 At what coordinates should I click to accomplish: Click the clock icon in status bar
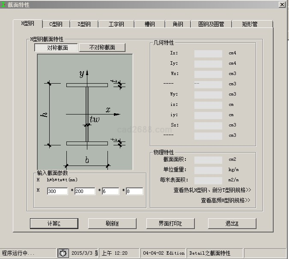point(63,253)
